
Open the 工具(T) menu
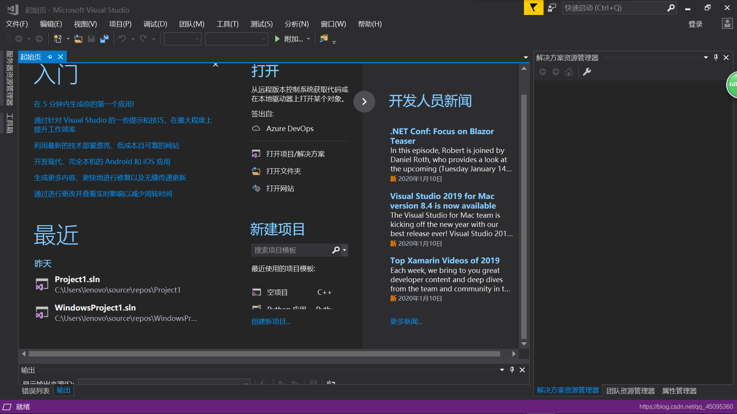pyautogui.click(x=228, y=24)
